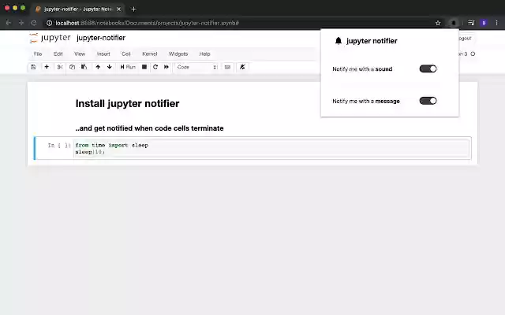Insert a cell below with plus icon
This screenshot has height=315, width=505.
[47, 67]
